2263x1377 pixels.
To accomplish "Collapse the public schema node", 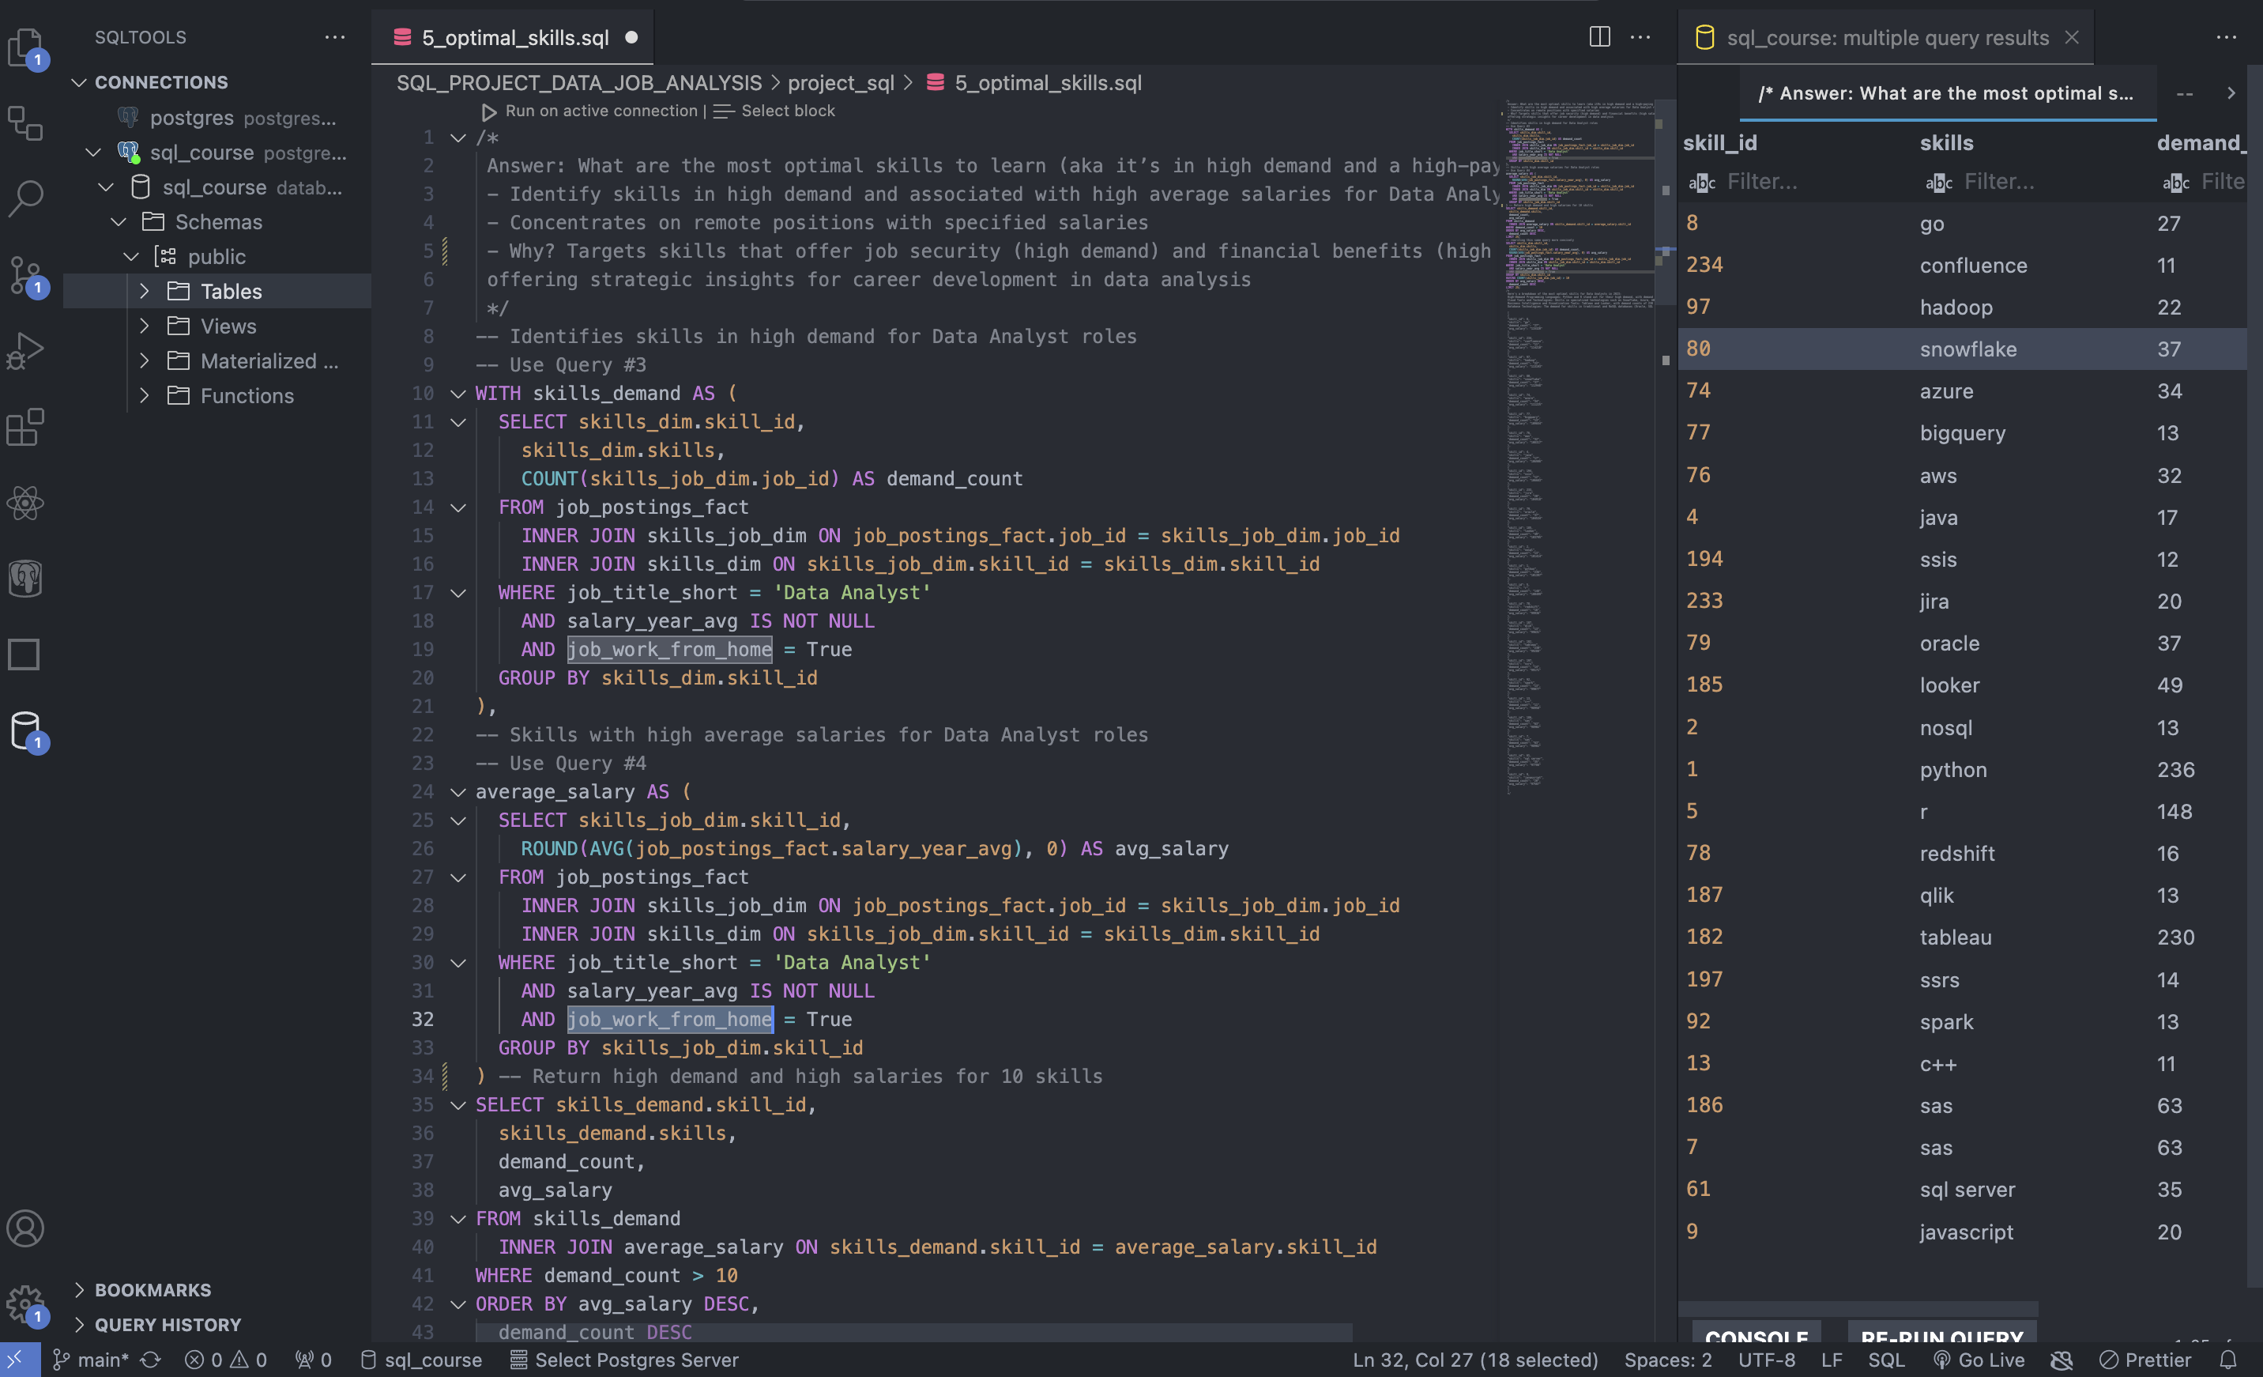I will point(131,256).
